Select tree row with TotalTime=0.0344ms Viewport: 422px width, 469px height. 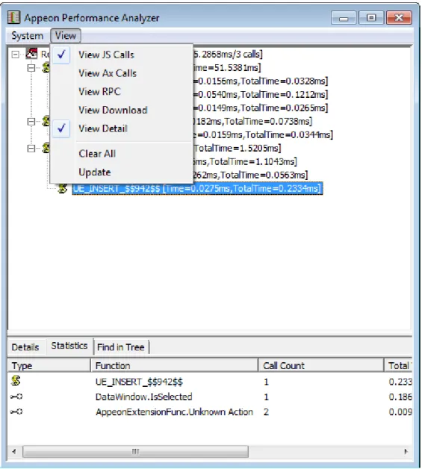coord(263,135)
